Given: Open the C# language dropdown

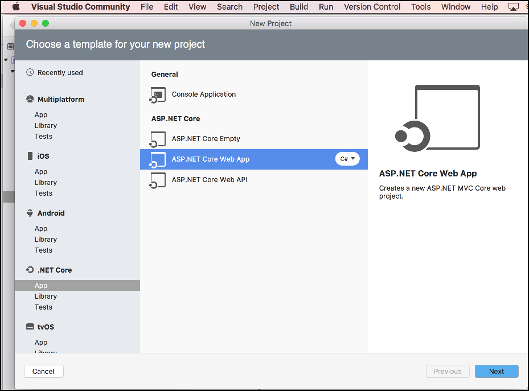Looking at the screenshot, I should (x=347, y=159).
